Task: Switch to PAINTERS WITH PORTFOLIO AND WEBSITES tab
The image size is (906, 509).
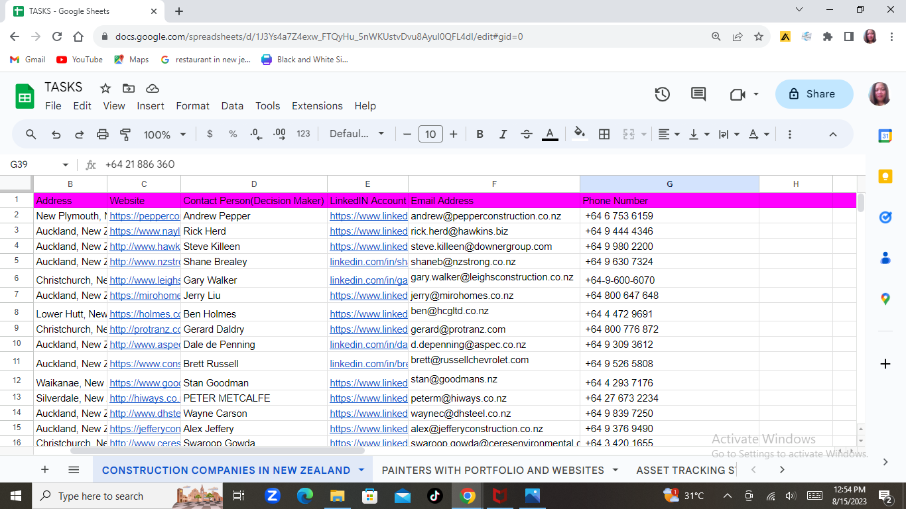Action: pos(493,470)
